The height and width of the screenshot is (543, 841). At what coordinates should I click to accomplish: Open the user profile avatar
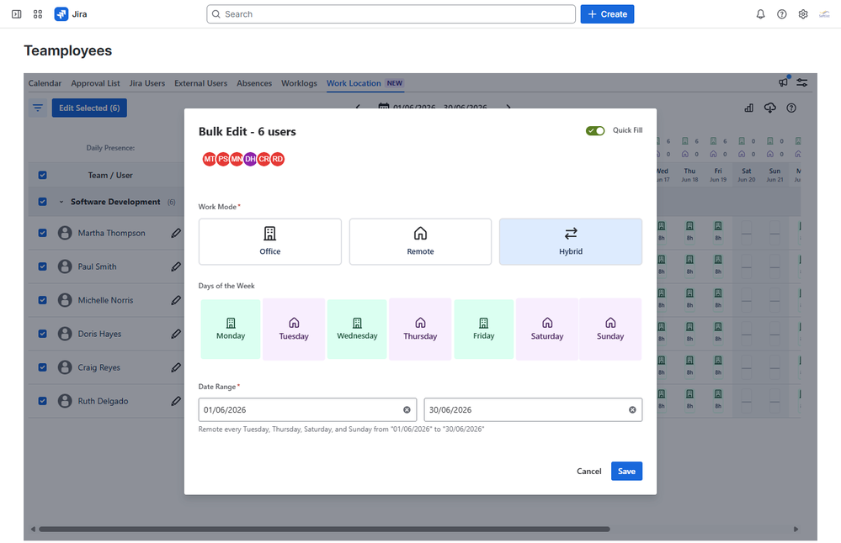[824, 14]
